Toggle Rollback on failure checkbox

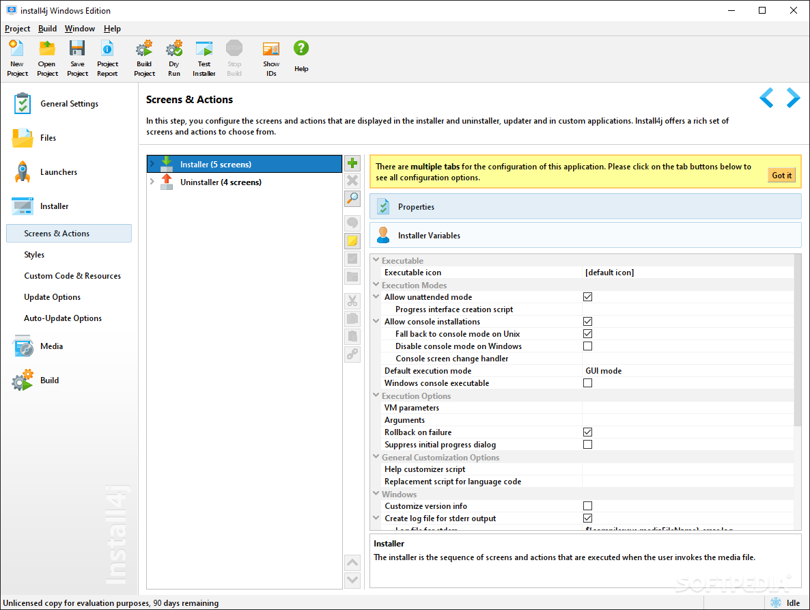pos(587,432)
